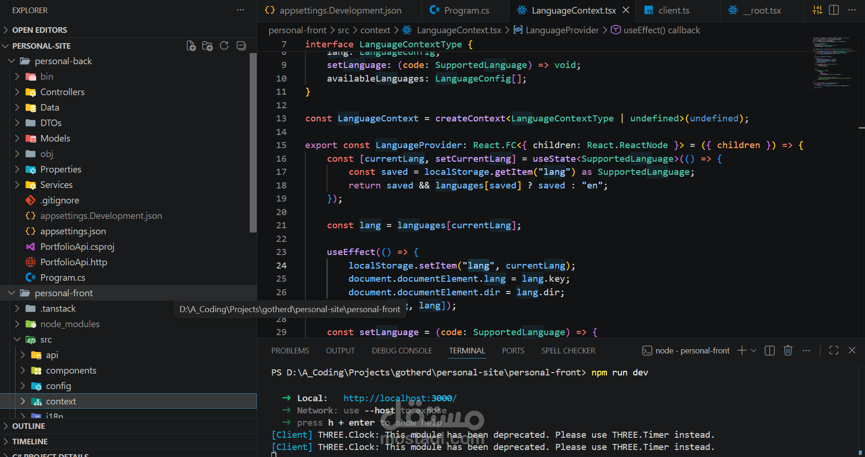Switch to SPELL CHECKER tab
This screenshot has height=457, width=865.
pyautogui.click(x=568, y=351)
